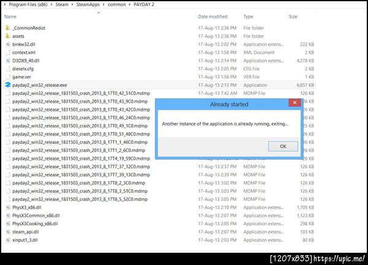Expand the arrow before Steam in breadcrumb
The height and width of the screenshot is (265, 368).
coord(52,4)
